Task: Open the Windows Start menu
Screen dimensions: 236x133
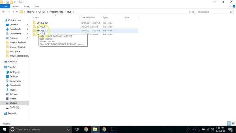Action: pos(4,129)
